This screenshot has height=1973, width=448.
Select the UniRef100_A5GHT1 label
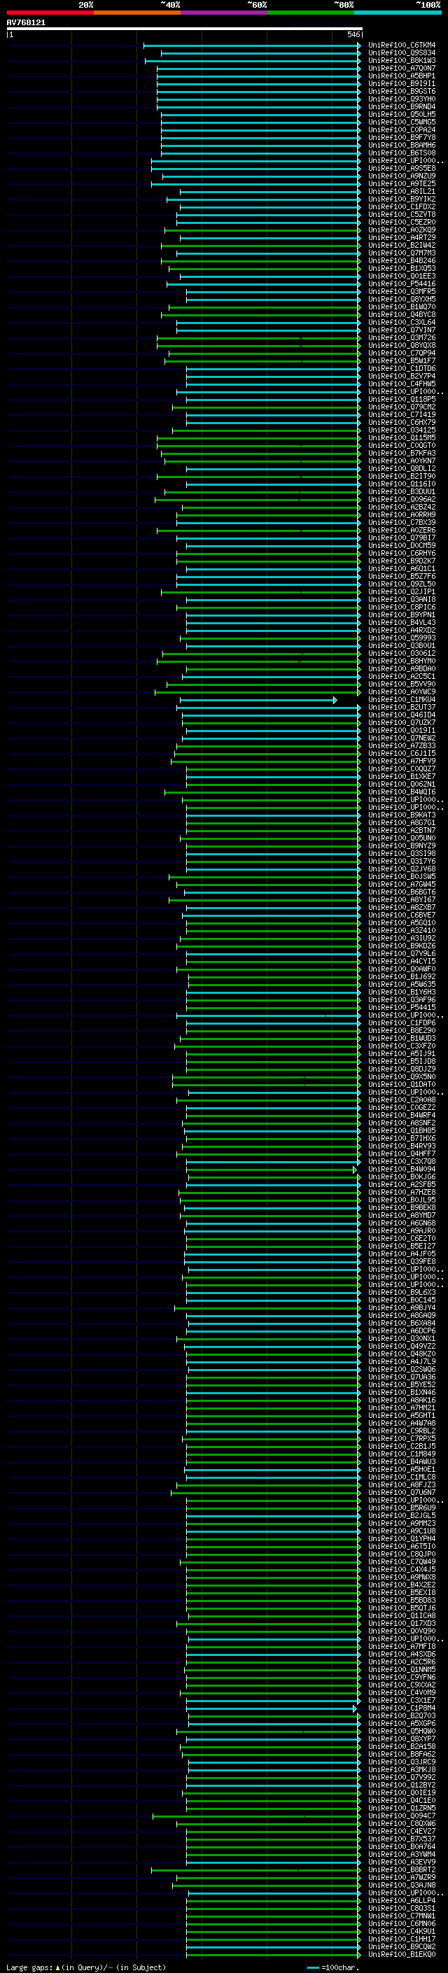tap(402, 1415)
